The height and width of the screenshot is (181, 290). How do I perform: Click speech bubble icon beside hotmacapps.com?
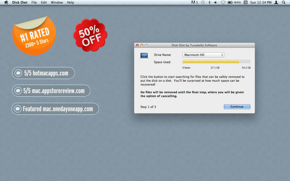pyautogui.click(x=18, y=73)
